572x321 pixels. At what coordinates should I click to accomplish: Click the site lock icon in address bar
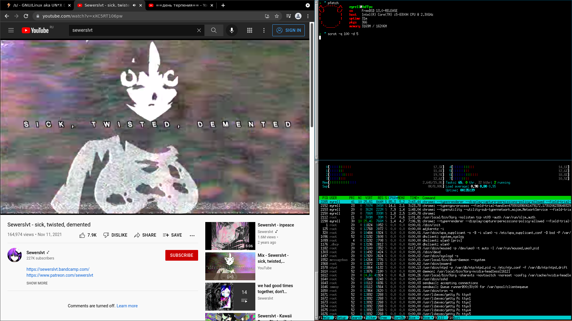(38, 16)
